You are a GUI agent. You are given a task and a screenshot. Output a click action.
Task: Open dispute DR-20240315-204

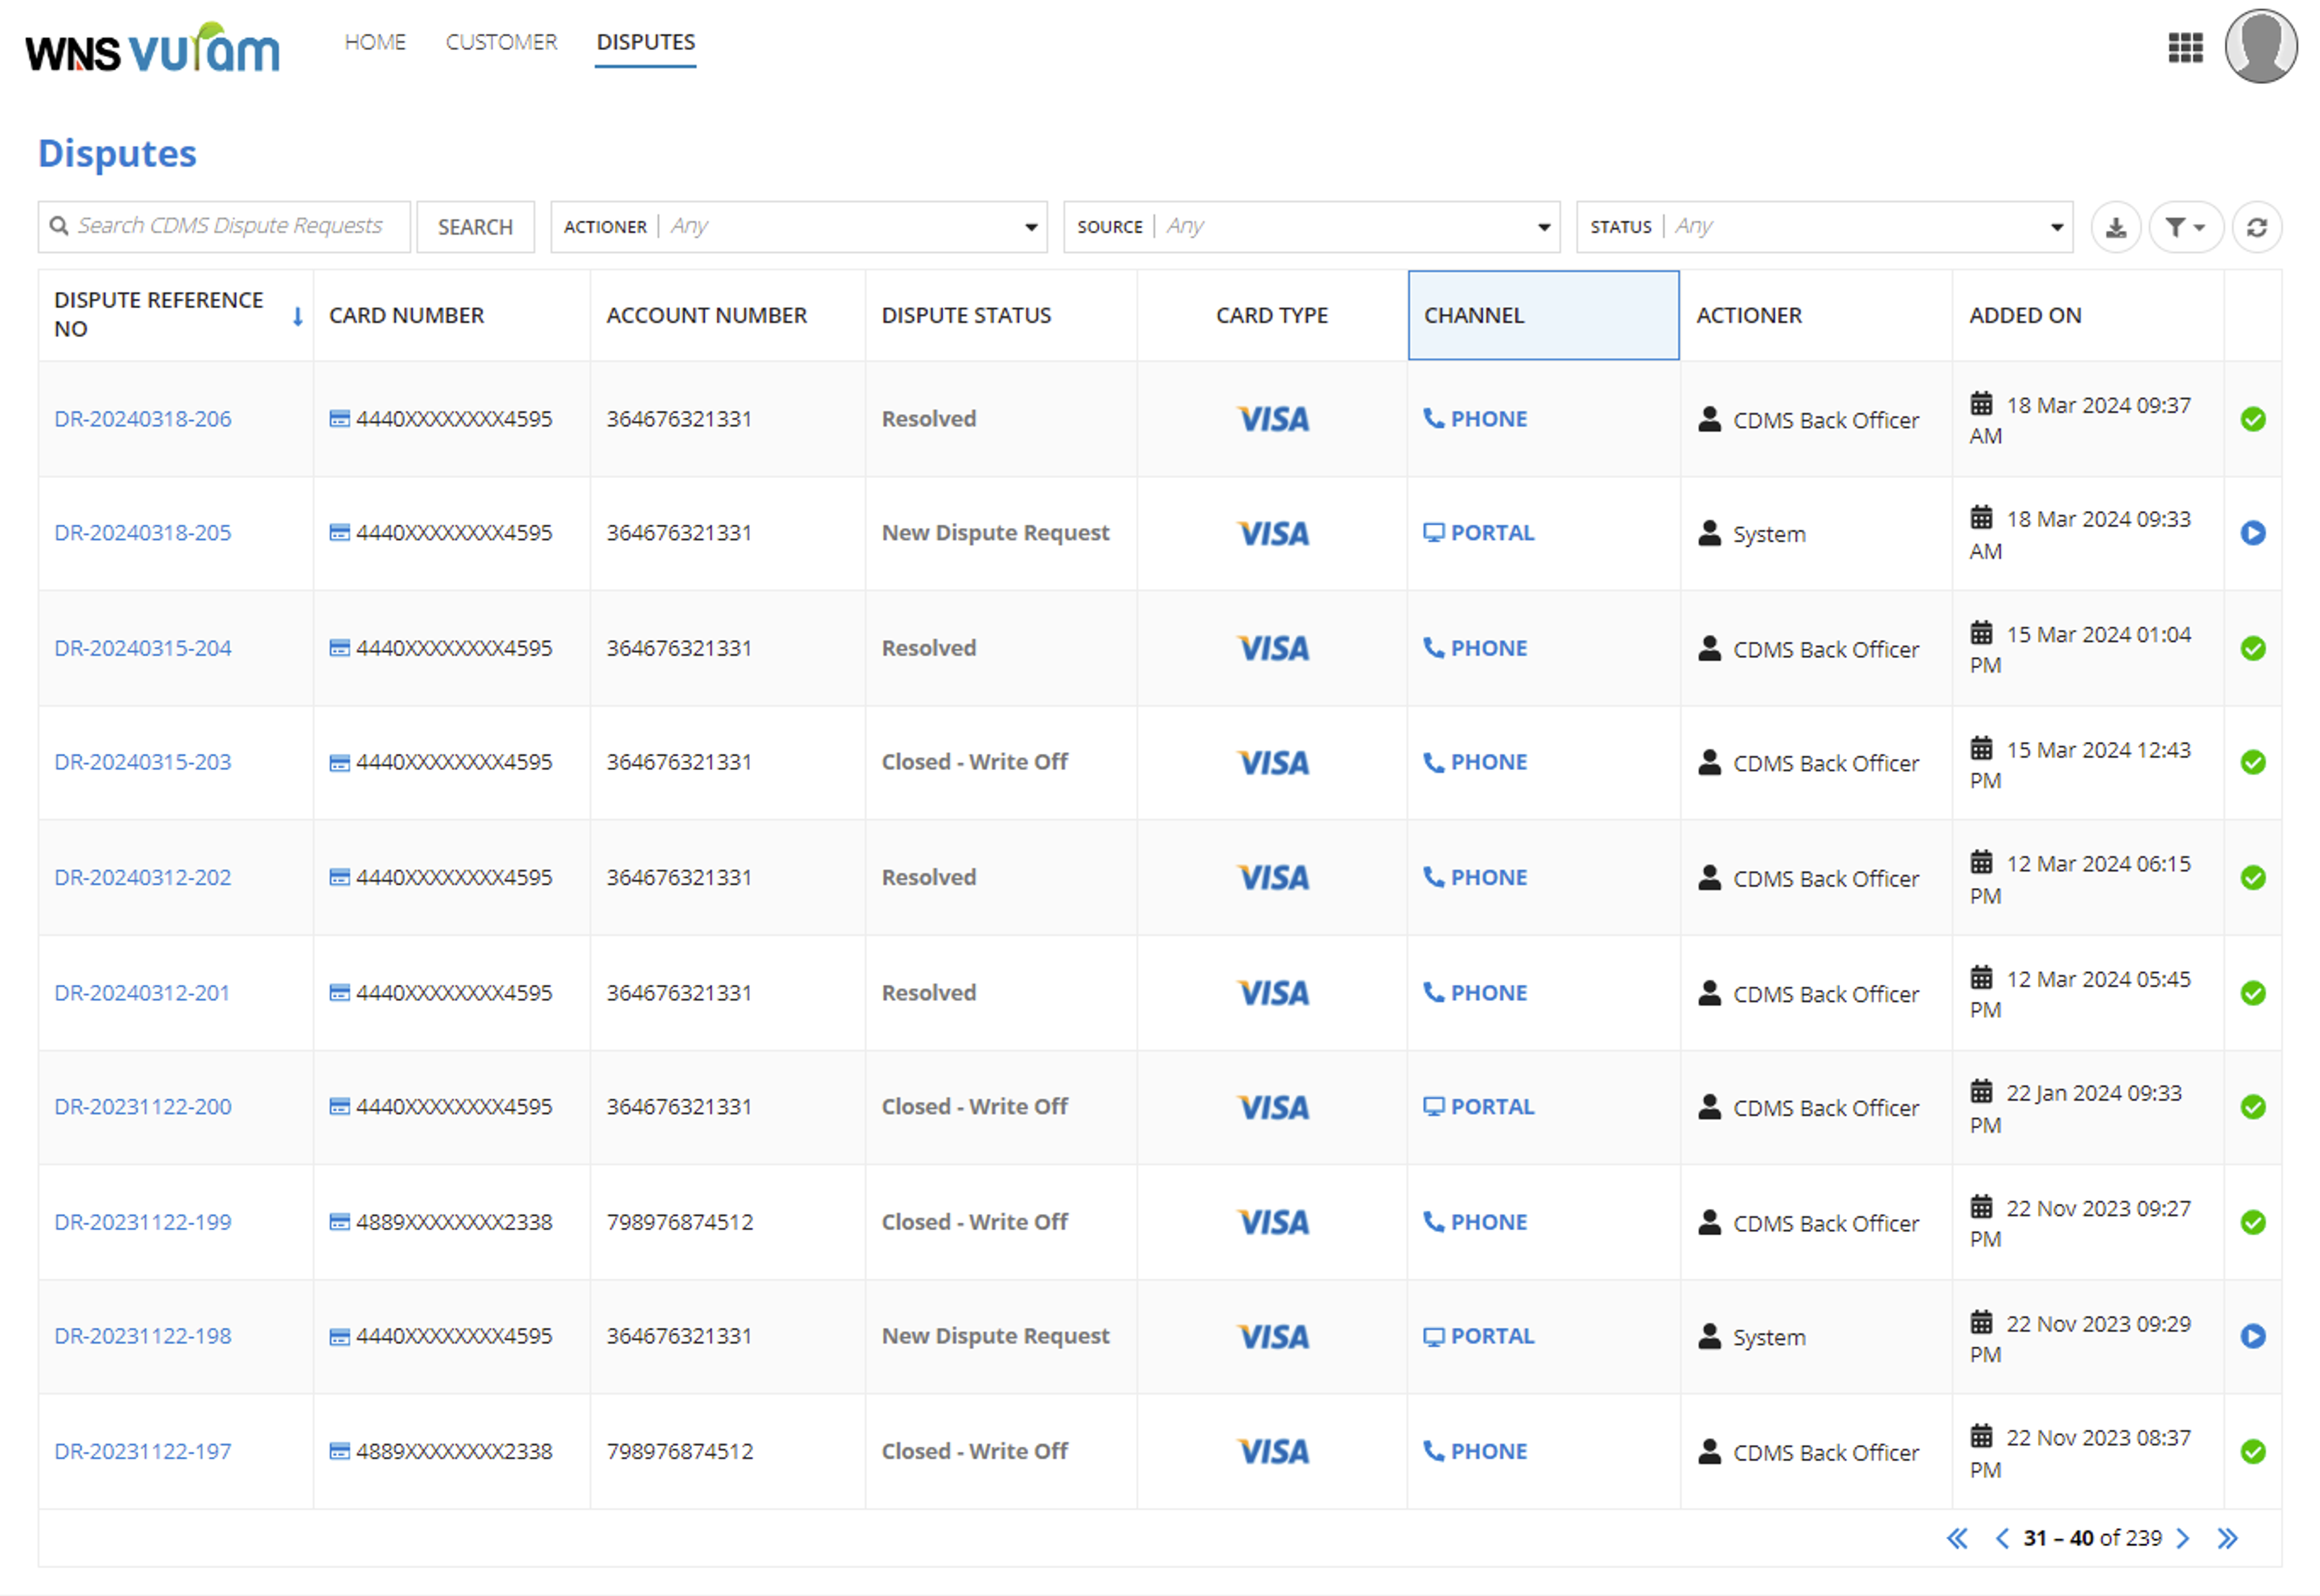tap(142, 648)
